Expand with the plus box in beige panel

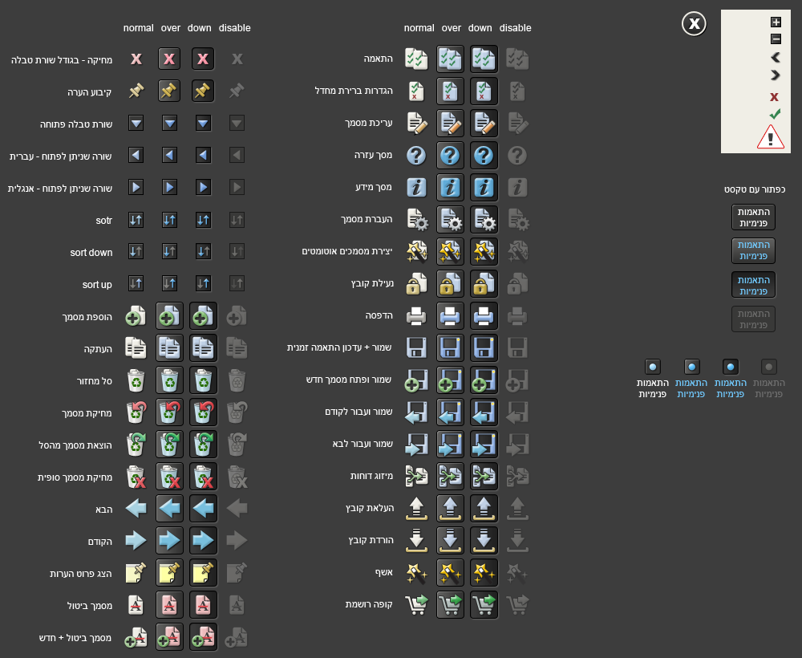[776, 22]
